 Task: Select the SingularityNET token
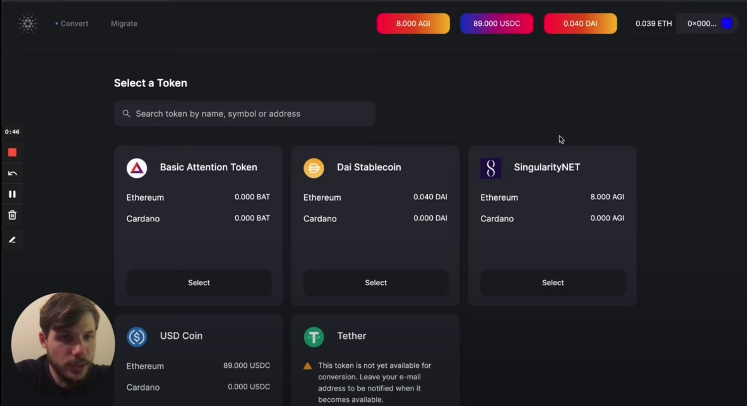553,283
